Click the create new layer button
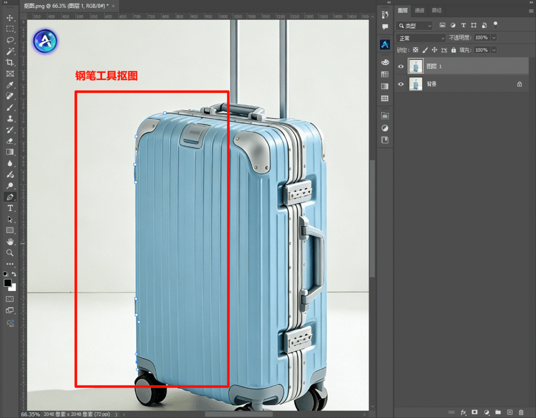The width and height of the screenshot is (536, 418). (509, 412)
